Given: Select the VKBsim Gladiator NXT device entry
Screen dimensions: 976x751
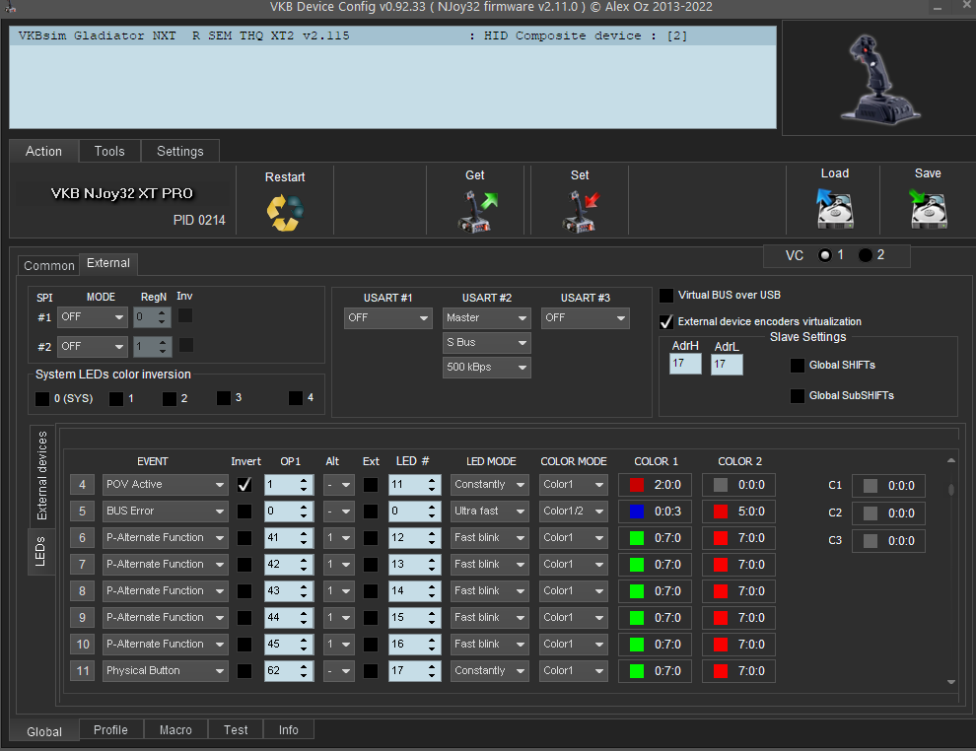Looking at the screenshot, I should click(x=392, y=36).
